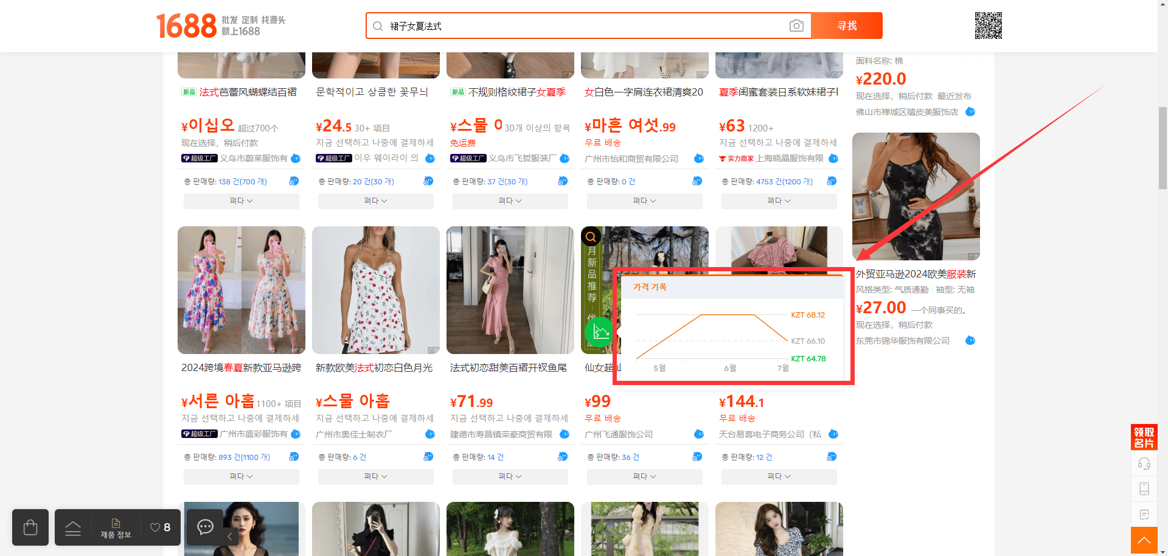Click the chat bubble icon at the bottom left
Image resolution: width=1168 pixels, height=556 pixels.
[x=206, y=527]
